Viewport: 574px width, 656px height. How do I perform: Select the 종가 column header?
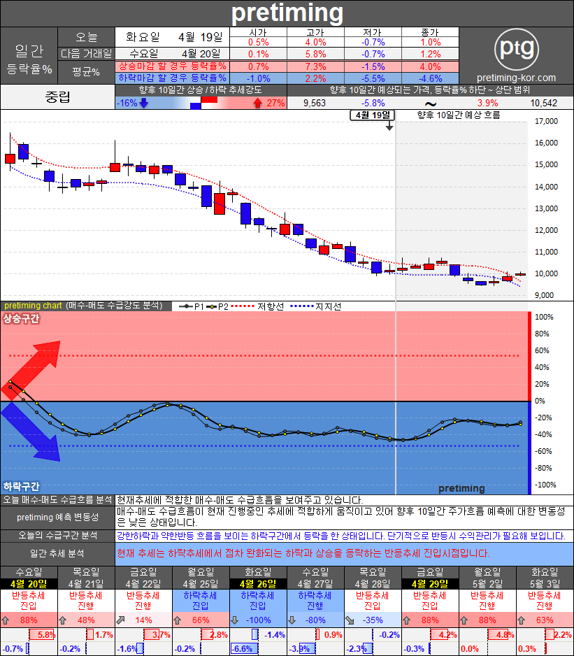(x=430, y=32)
